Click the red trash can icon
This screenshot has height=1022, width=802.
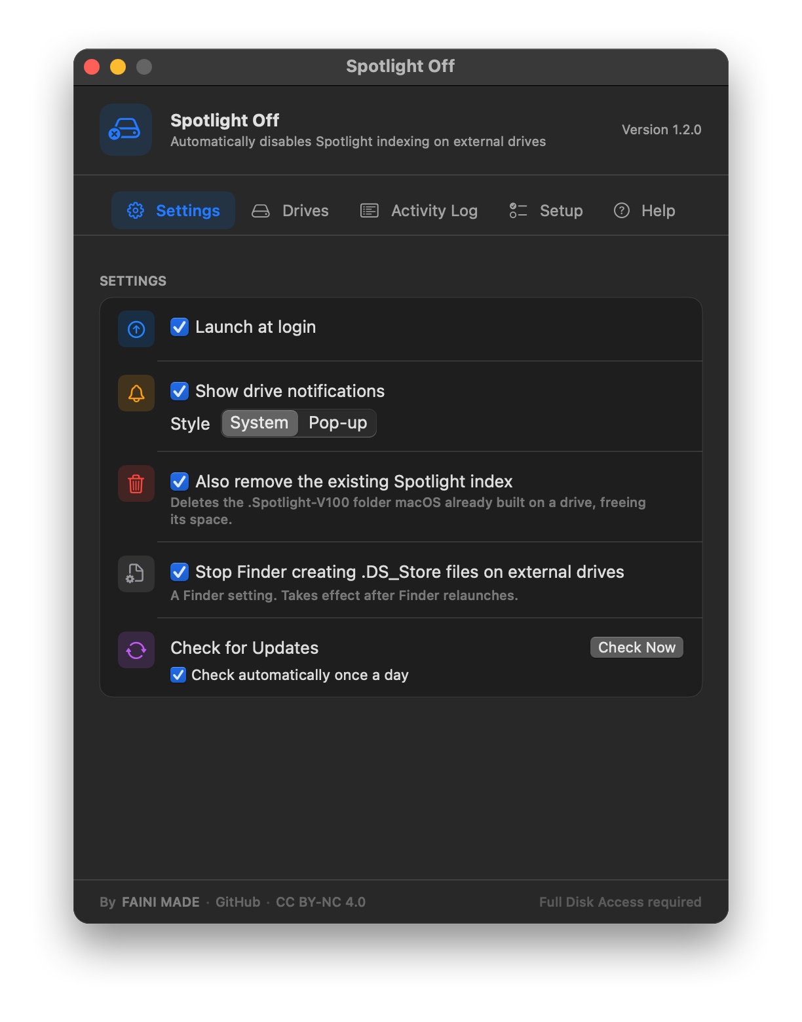tap(136, 483)
